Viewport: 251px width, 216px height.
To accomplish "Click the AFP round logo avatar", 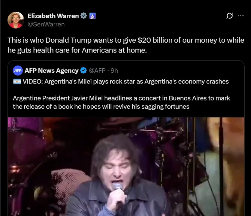I will 18,70.
